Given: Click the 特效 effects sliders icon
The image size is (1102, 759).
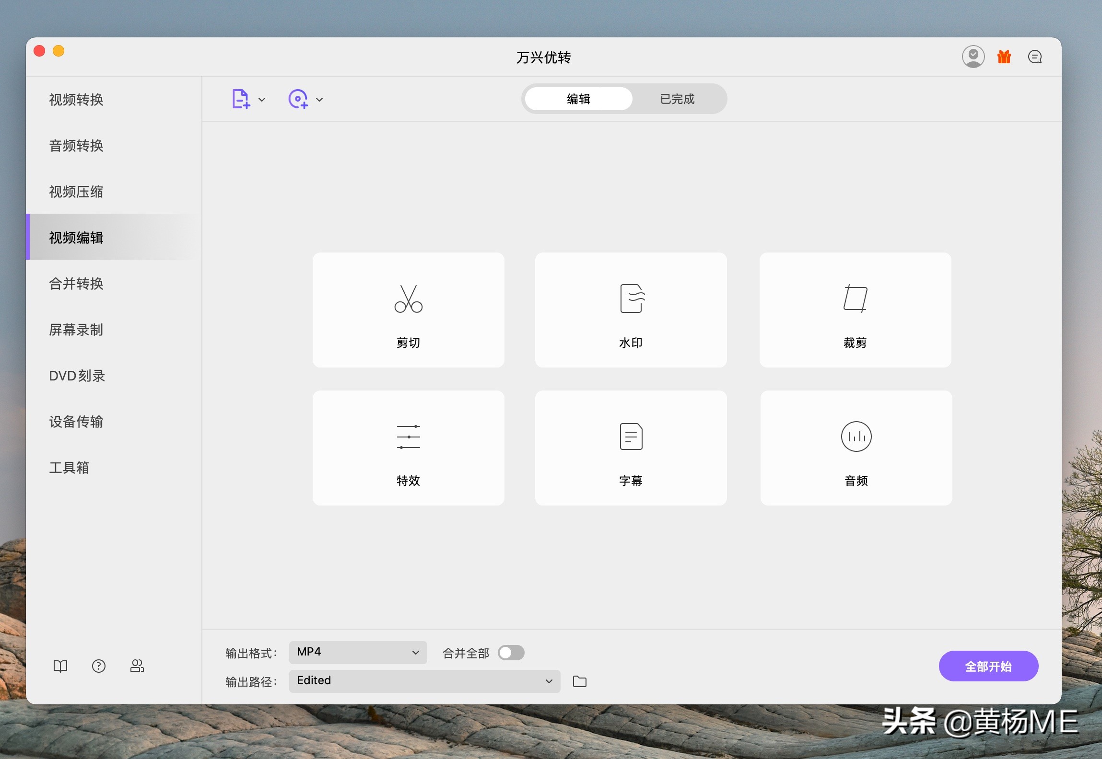Looking at the screenshot, I should [409, 437].
